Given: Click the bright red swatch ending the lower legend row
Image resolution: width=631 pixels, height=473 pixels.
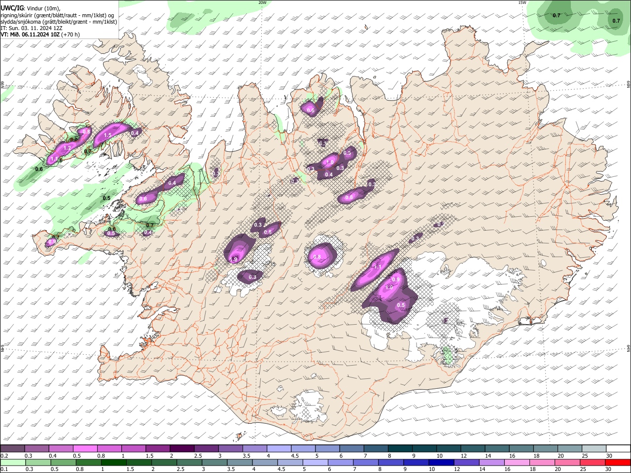Looking at the screenshot, I should 618,463.
